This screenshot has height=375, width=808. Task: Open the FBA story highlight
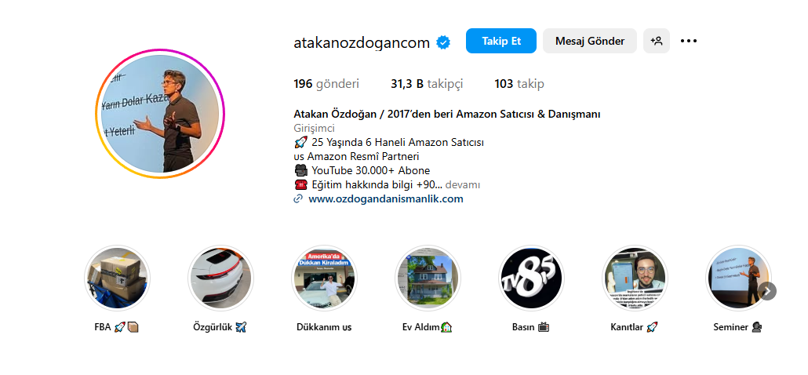point(117,278)
